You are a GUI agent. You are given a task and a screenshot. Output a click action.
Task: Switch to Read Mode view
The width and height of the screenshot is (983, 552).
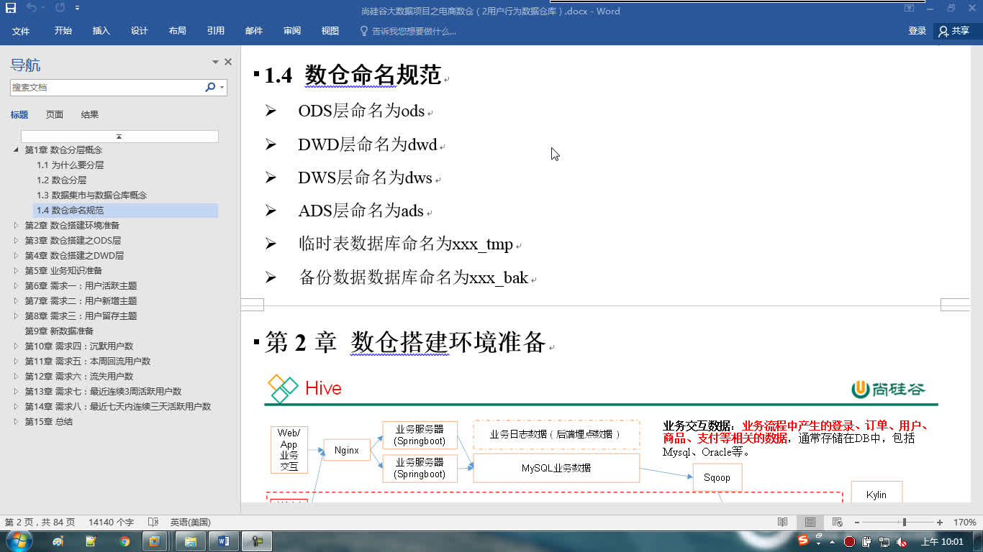pos(783,522)
